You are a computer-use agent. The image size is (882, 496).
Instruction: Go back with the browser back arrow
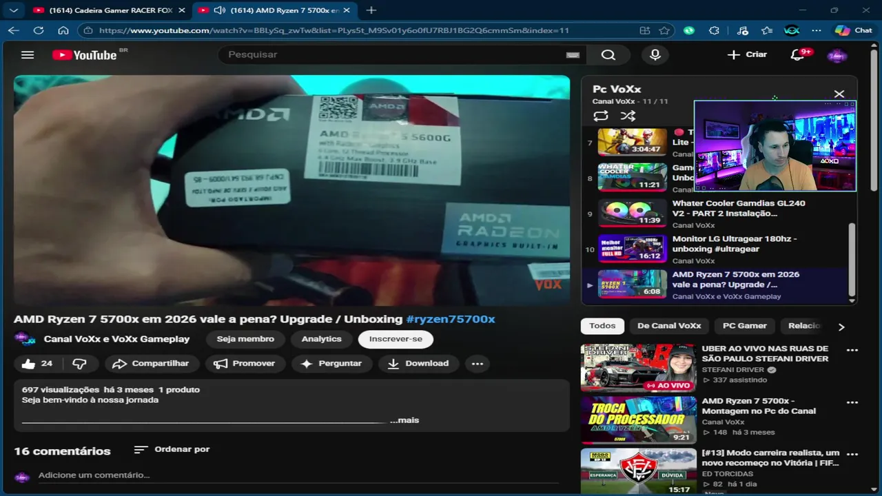pyautogui.click(x=14, y=30)
